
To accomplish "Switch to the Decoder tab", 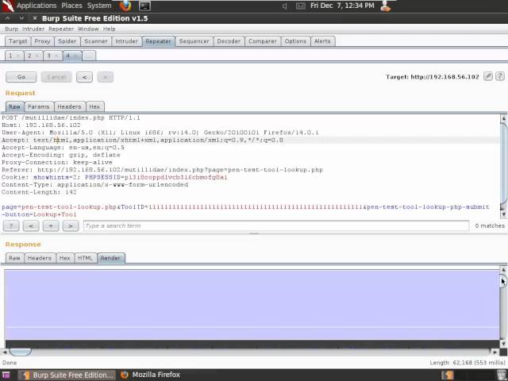I will (x=229, y=41).
